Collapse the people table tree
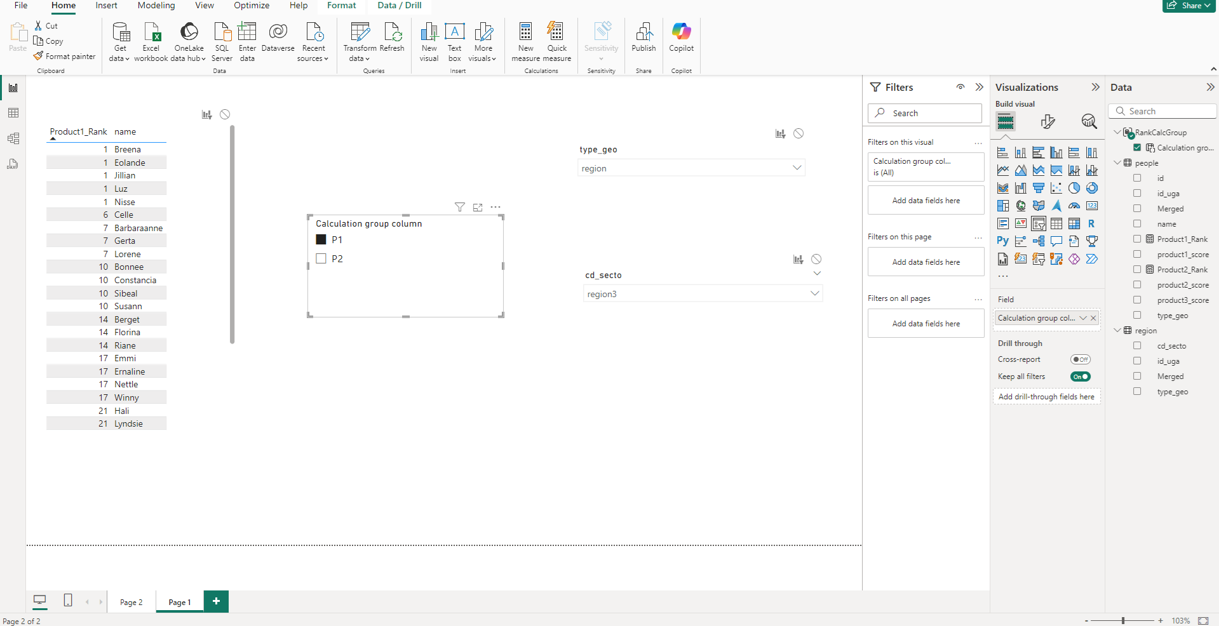The width and height of the screenshot is (1219, 626). [1117, 163]
